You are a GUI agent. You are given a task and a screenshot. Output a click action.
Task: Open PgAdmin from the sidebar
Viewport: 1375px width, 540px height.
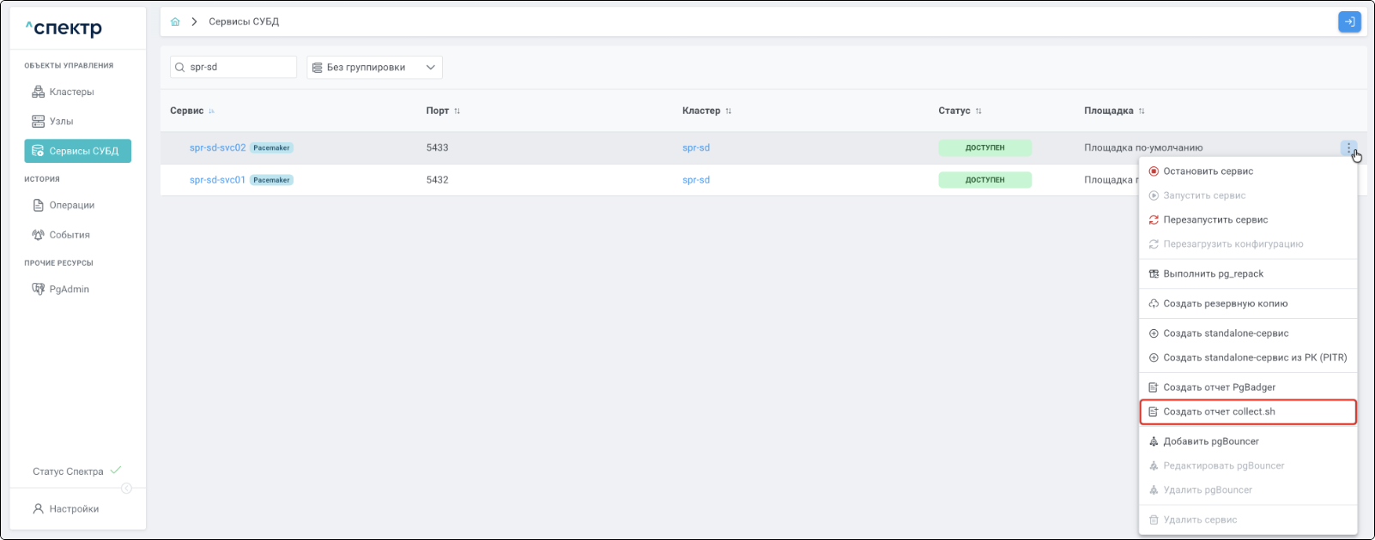[69, 290]
